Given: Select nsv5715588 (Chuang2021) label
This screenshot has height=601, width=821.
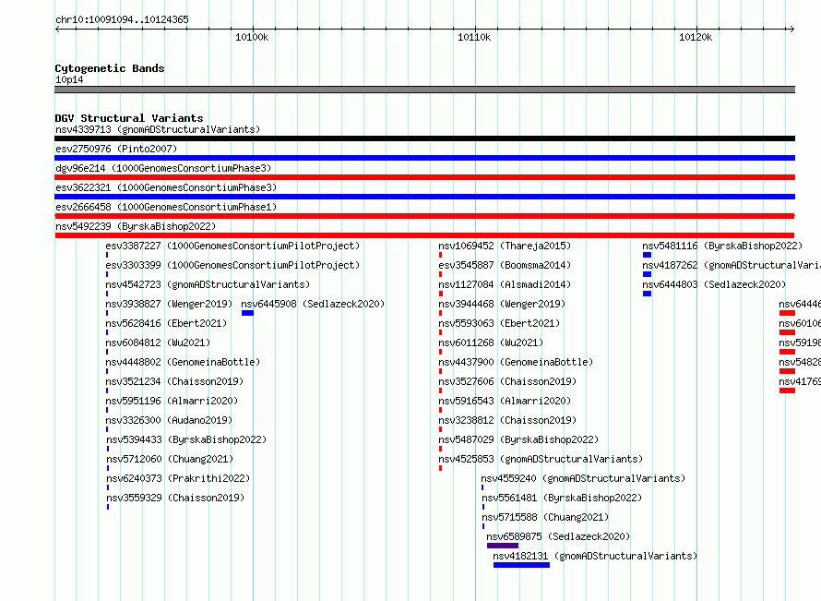Looking at the screenshot, I should pos(545,517).
